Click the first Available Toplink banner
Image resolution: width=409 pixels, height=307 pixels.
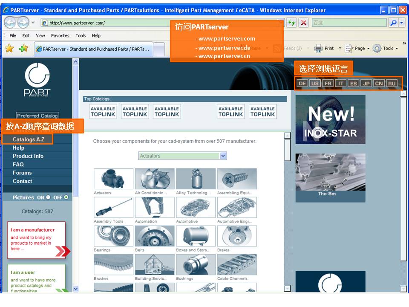(103, 111)
